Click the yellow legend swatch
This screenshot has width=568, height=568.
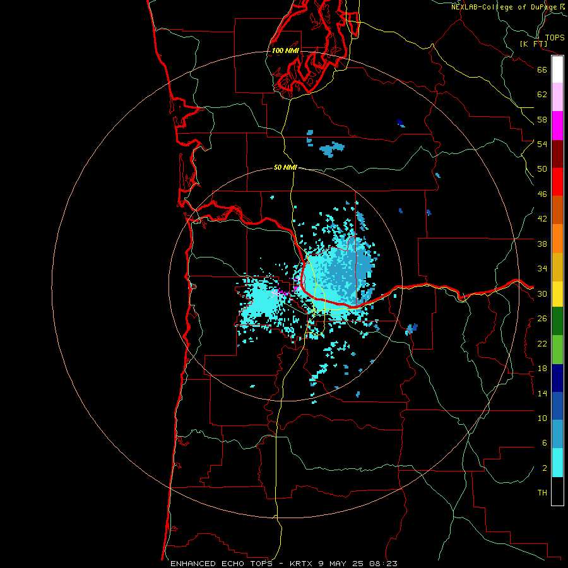(x=557, y=294)
